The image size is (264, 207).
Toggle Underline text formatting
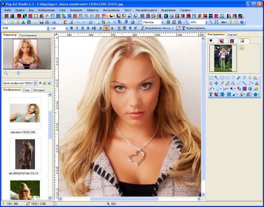pos(83,28)
